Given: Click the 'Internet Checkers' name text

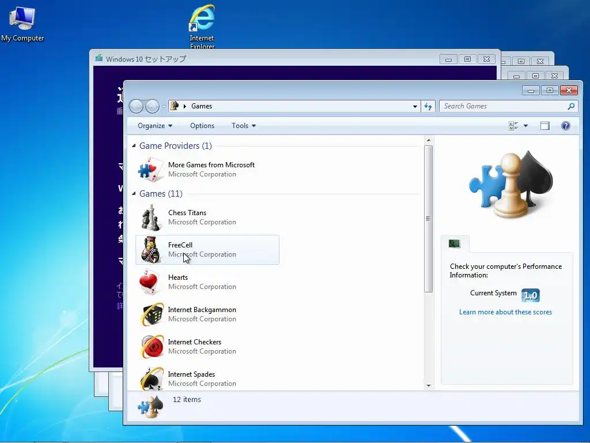Looking at the screenshot, I should (195, 342).
